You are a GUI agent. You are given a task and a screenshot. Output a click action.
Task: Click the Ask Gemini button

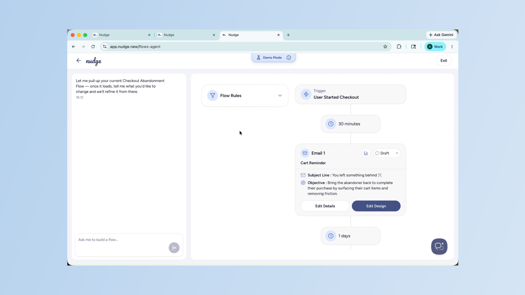[x=441, y=35]
